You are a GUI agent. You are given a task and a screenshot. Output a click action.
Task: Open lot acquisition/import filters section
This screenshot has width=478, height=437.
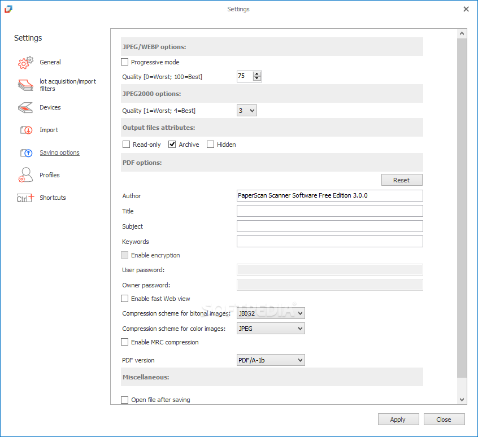pyautogui.click(x=68, y=85)
